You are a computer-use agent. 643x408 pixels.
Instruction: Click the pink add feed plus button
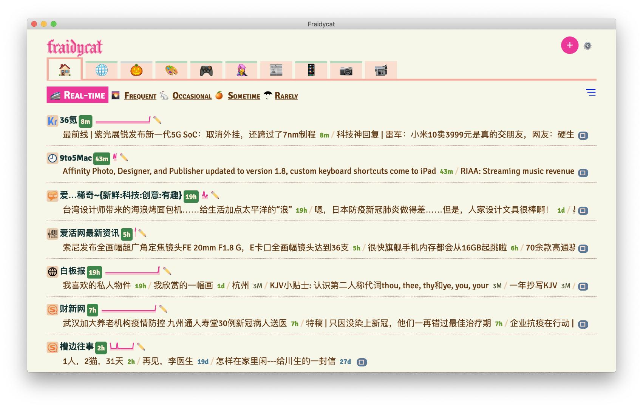569,45
